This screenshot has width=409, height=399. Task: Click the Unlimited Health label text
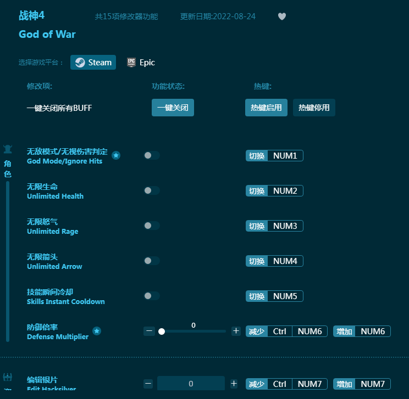click(56, 196)
